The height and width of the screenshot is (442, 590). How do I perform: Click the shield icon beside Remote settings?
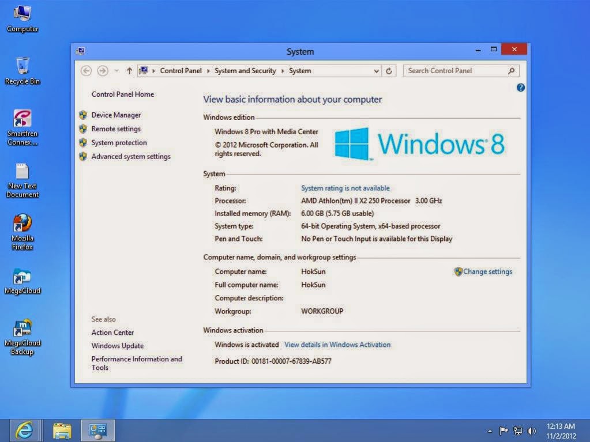pyautogui.click(x=83, y=129)
